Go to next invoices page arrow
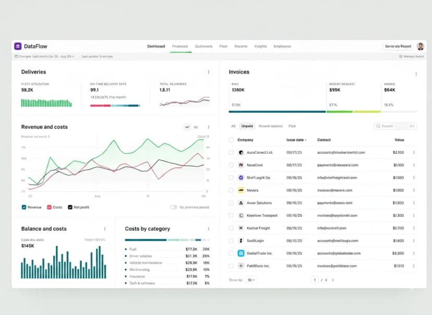The image size is (432, 315). 333,280
